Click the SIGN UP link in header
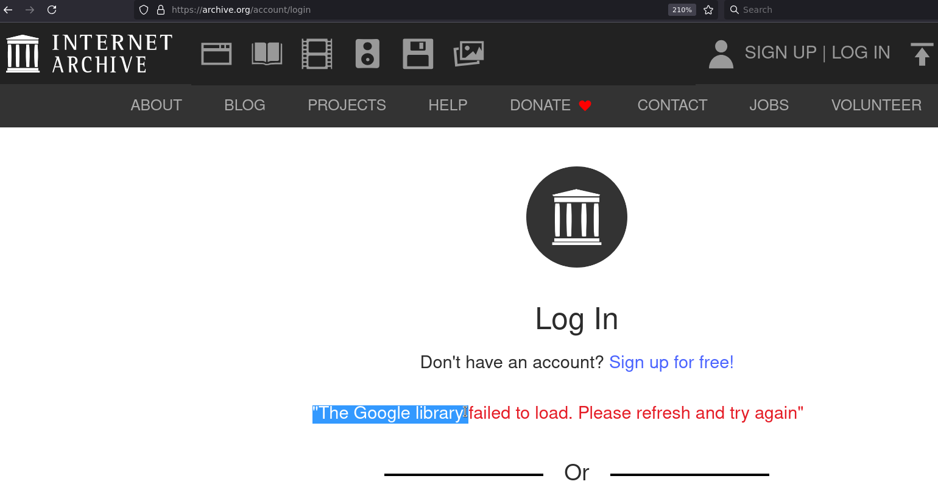938x498 pixels. (780, 52)
